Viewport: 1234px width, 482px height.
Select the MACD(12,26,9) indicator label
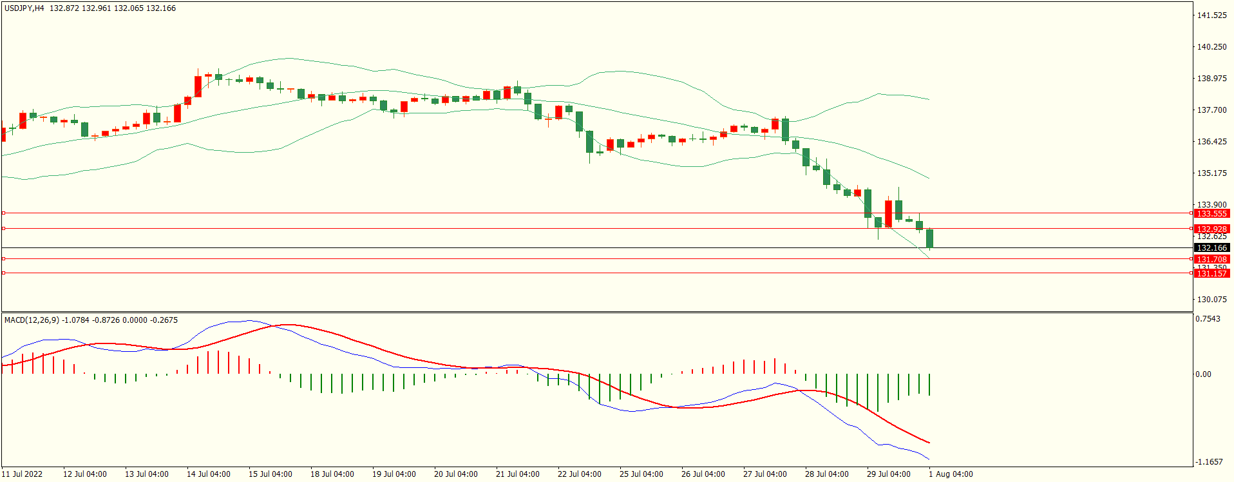(x=32, y=320)
